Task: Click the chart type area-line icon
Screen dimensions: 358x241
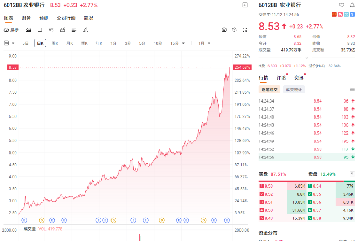Action: (29, 30)
